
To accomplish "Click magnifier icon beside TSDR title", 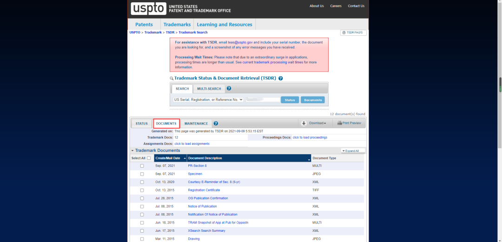I will [172, 78].
